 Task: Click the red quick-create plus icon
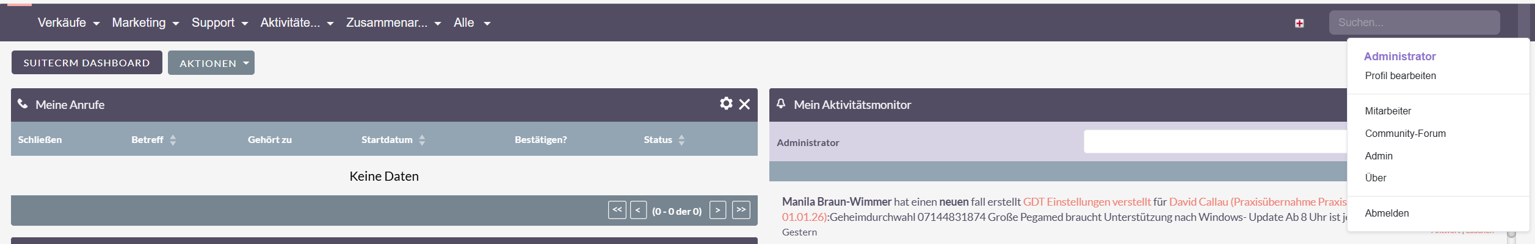pyautogui.click(x=1299, y=23)
